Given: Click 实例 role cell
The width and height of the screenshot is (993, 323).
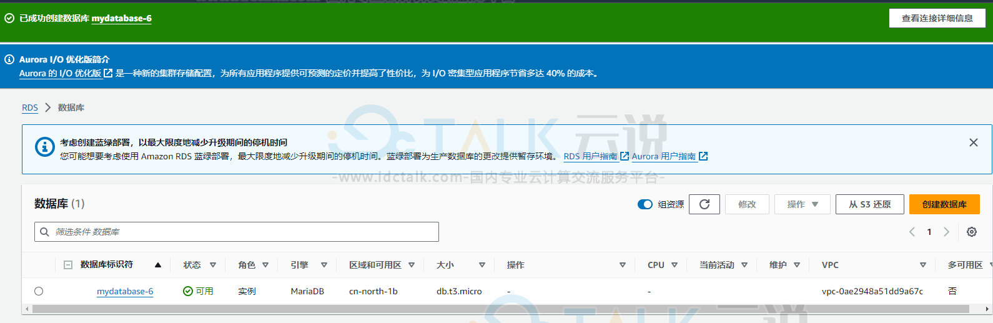Looking at the screenshot, I should [x=247, y=291].
